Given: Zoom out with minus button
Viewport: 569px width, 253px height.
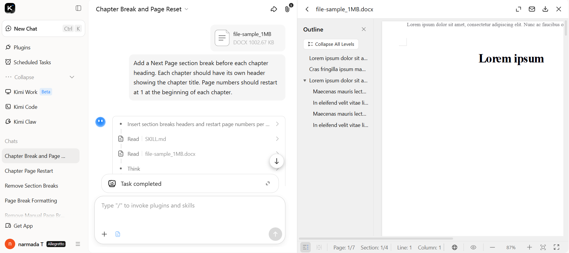Looking at the screenshot, I should click(492, 247).
